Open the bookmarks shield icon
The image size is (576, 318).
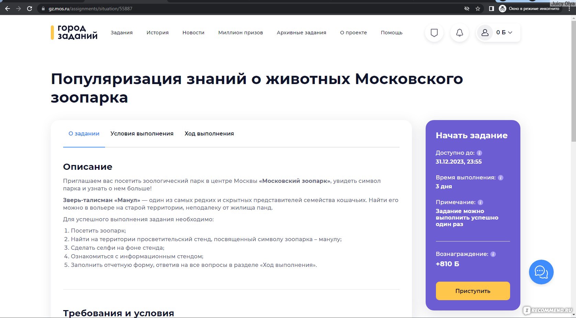click(434, 33)
